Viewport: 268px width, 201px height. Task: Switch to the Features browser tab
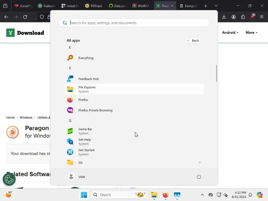(46, 6)
